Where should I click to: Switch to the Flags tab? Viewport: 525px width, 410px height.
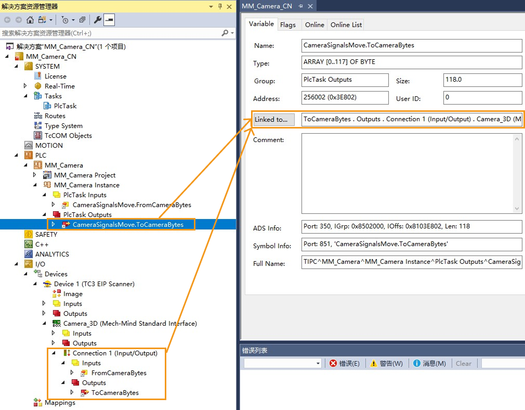(x=288, y=24)
